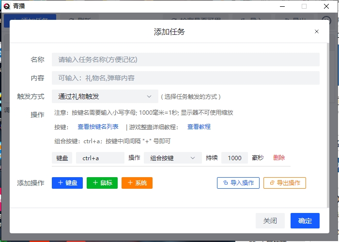Add a system operation with 系统 button
This screenshot has height=242, width=339.
(137, 183)
